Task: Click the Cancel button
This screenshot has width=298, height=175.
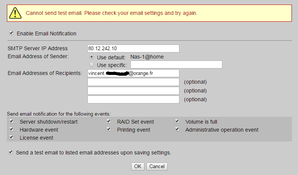Action: (x=157, y=166)
